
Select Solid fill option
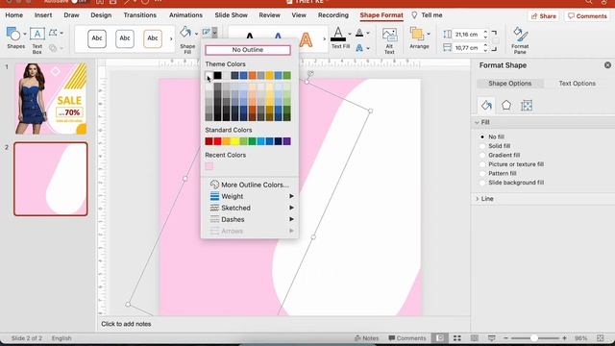[x=482, y=146]
